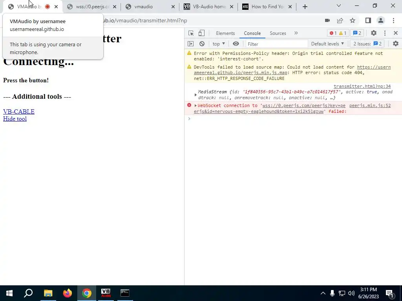Select the inspect element picker icon
The image size is (402, 301).
[191, 33]
